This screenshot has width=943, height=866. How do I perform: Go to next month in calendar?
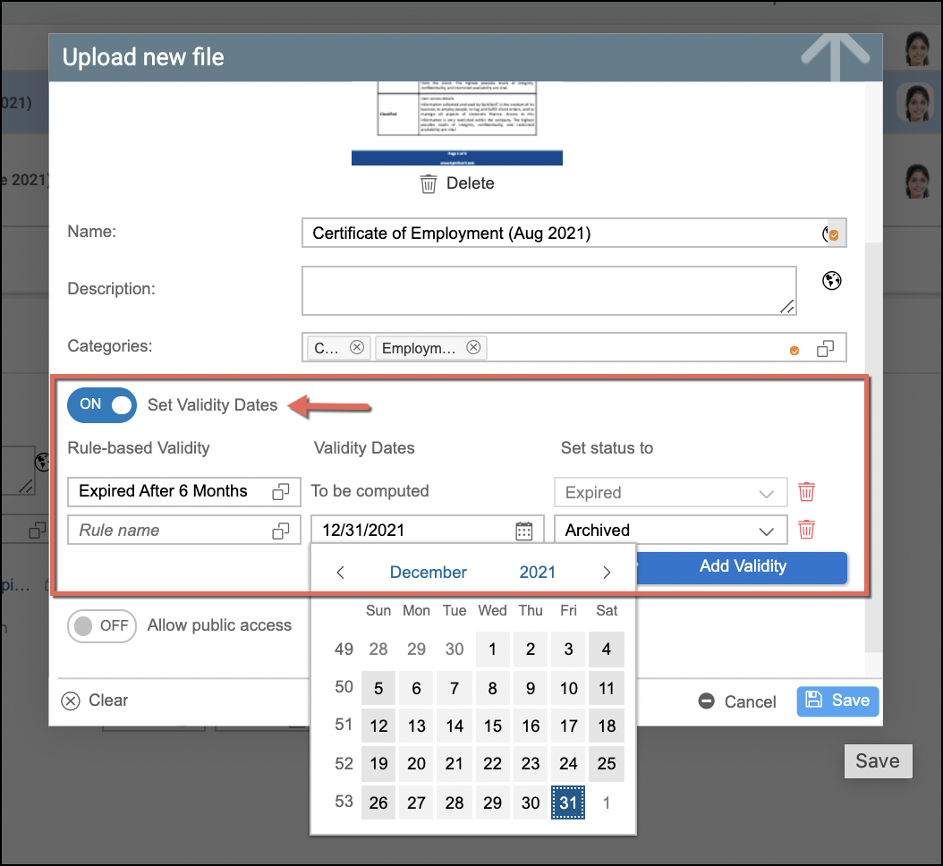click(x=607, y=573)
